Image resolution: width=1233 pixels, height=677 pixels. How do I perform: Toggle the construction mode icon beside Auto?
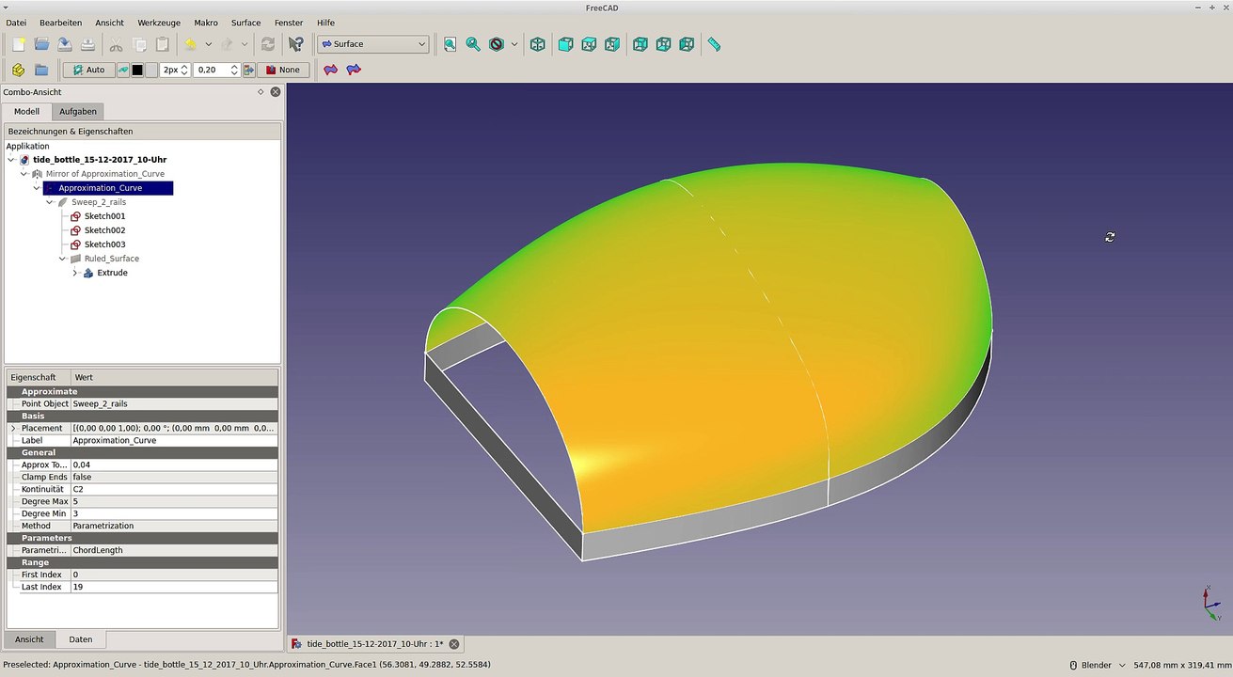pyautogui.click(x=123, y=70)
